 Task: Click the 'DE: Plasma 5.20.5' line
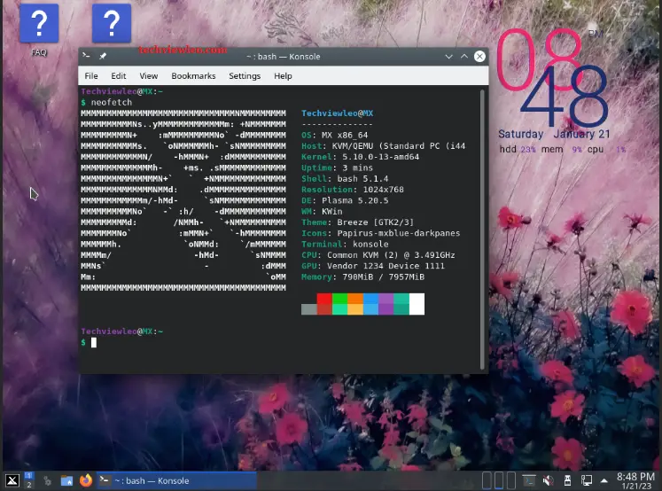pos(345,200)
